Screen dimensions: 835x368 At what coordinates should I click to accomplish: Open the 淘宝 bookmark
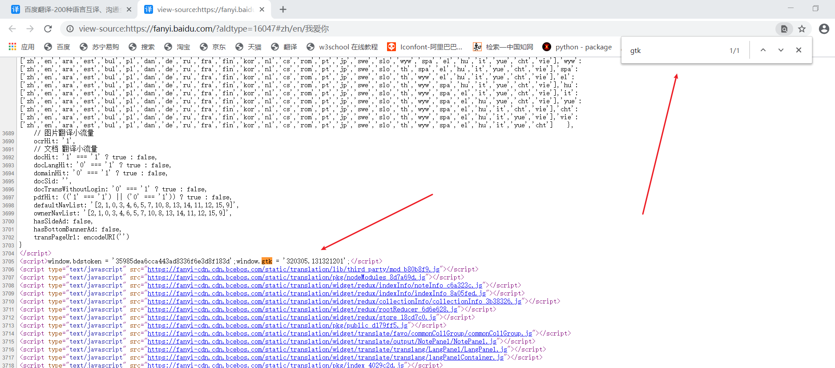click(x=177, y=47)
